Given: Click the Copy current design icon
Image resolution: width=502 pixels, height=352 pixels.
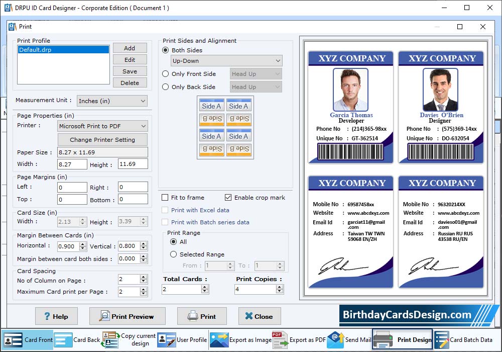Looking at the screenshot, I should (x=110, y=340).
